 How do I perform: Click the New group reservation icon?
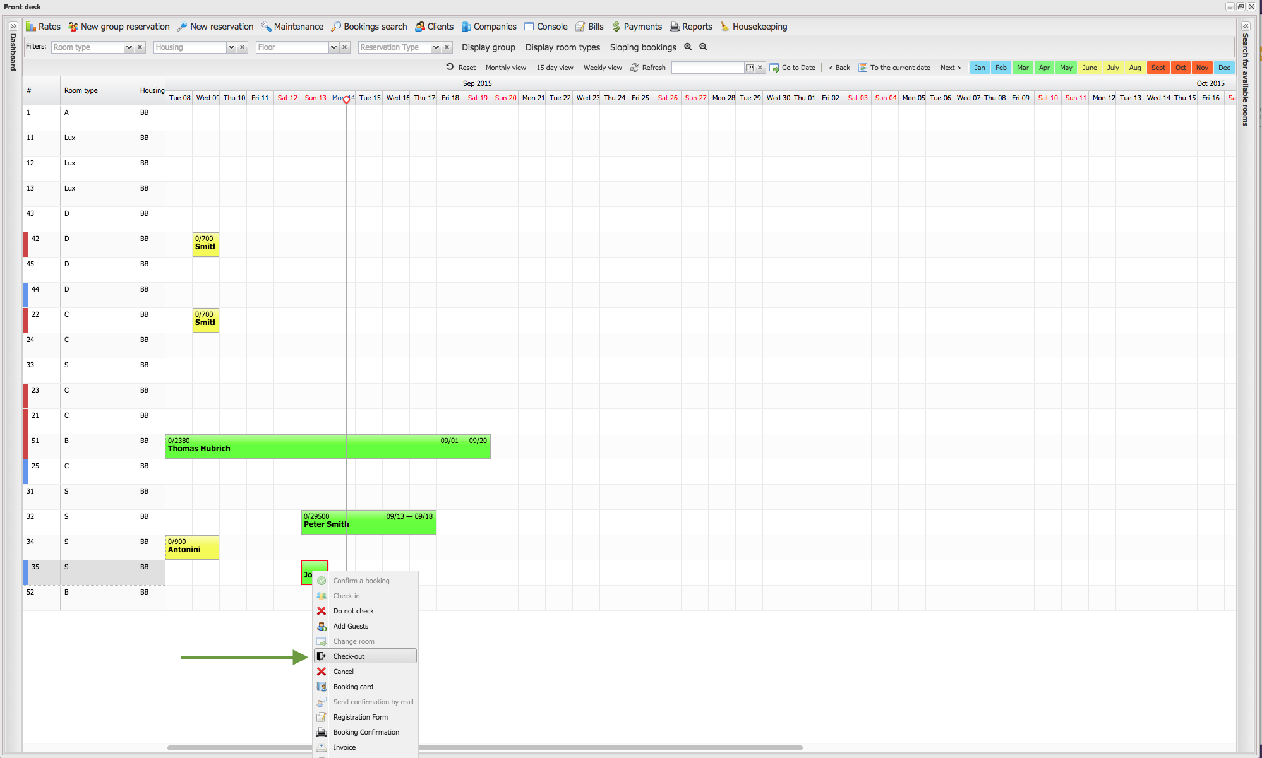click(x=73, y=27)
